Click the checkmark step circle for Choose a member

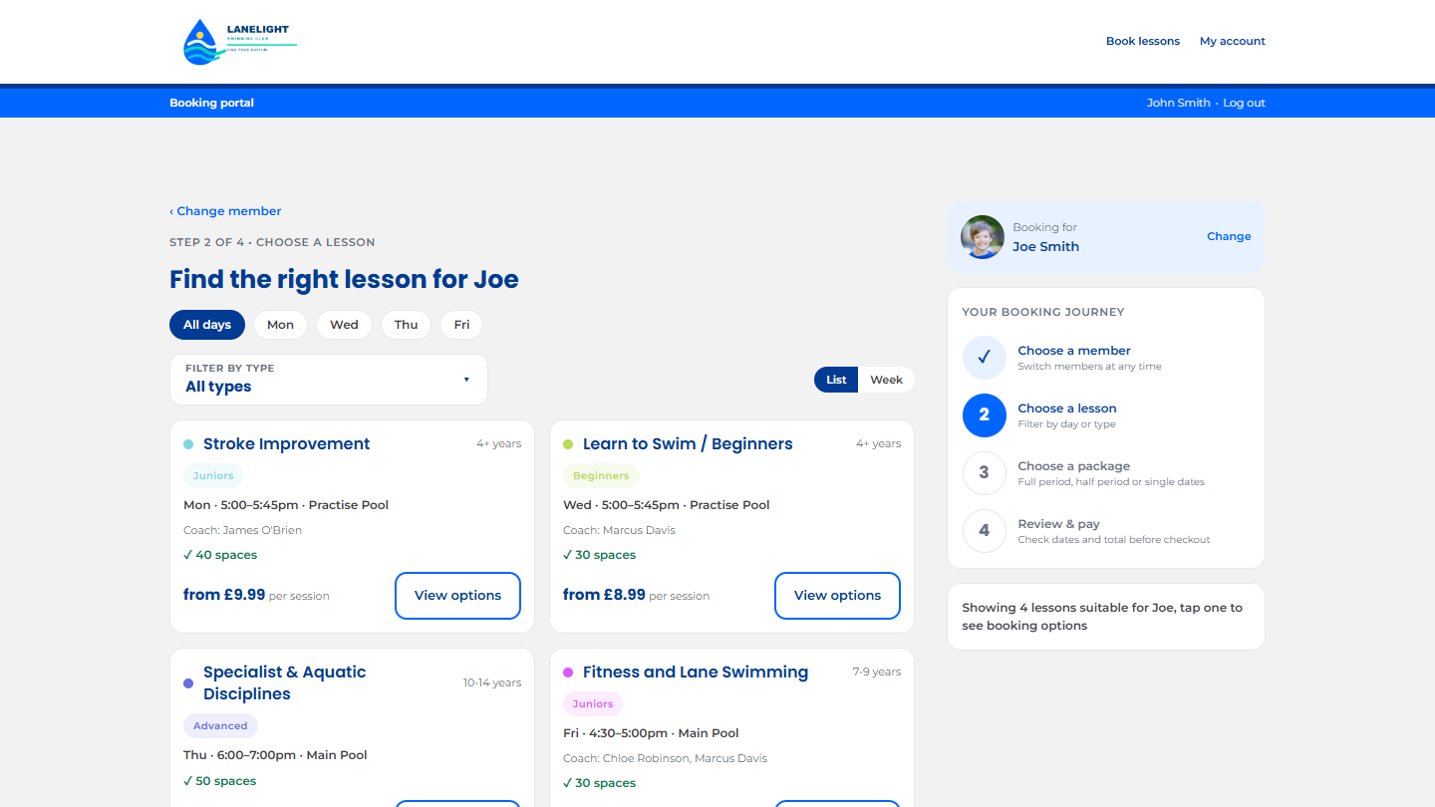pyautogui.click(x=985, y=358)
